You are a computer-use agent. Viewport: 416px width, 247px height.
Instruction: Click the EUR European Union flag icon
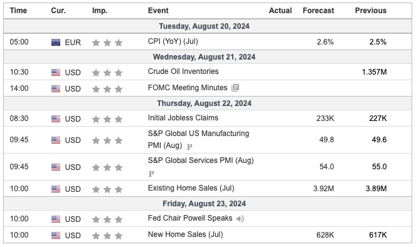tap(56, 43)
